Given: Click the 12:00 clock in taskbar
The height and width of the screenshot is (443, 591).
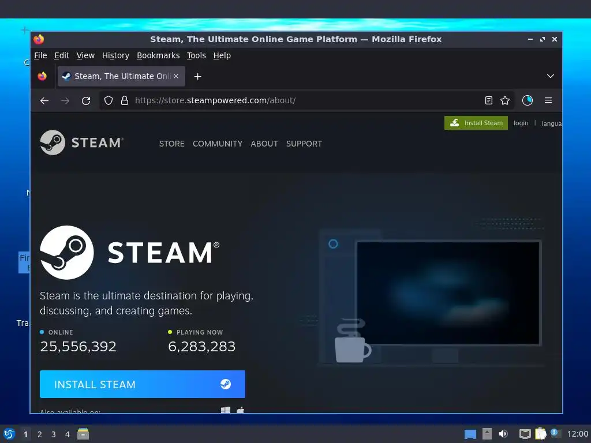Looking at the screenshot, I should 578,434.
